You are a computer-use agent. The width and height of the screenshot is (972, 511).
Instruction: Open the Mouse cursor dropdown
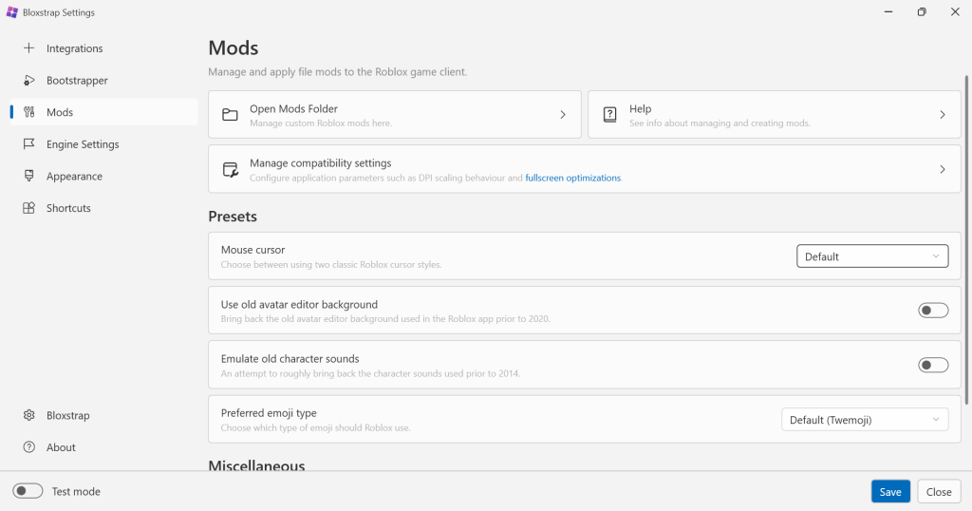(872, 256)
